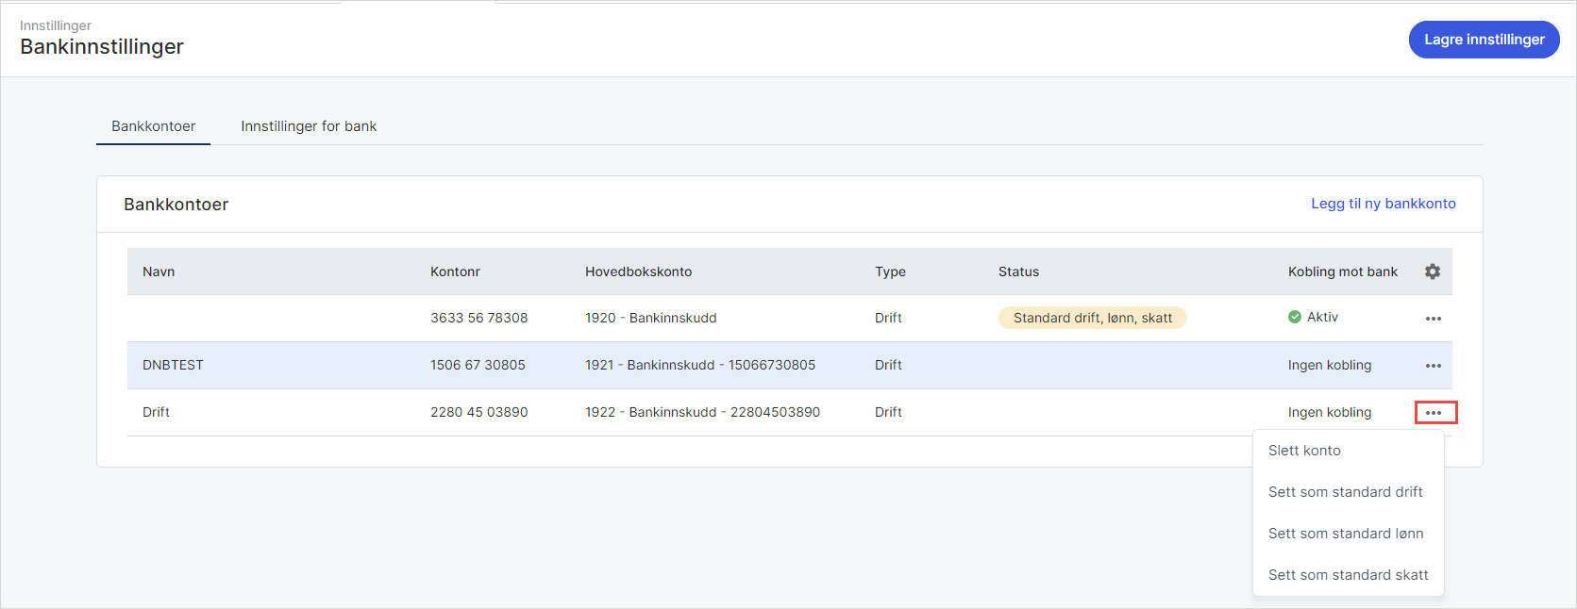Click the 'Kobling mot bank' column header

click(x=1342, y=272)
